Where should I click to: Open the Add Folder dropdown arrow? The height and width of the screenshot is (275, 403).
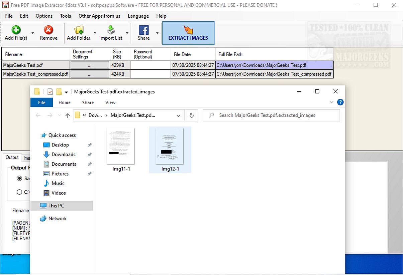(95, 33)
